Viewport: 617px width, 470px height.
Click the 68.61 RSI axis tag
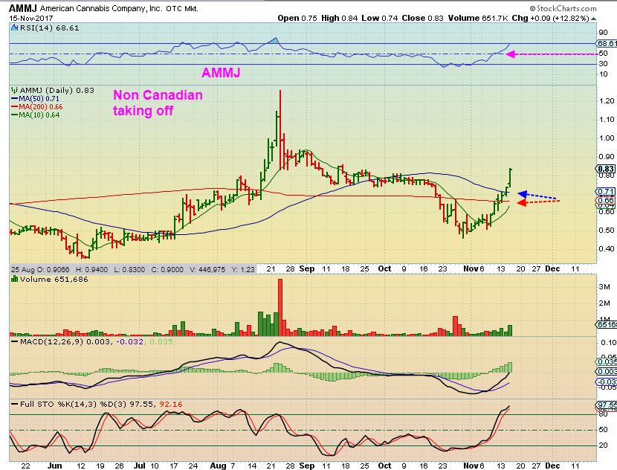607,43
